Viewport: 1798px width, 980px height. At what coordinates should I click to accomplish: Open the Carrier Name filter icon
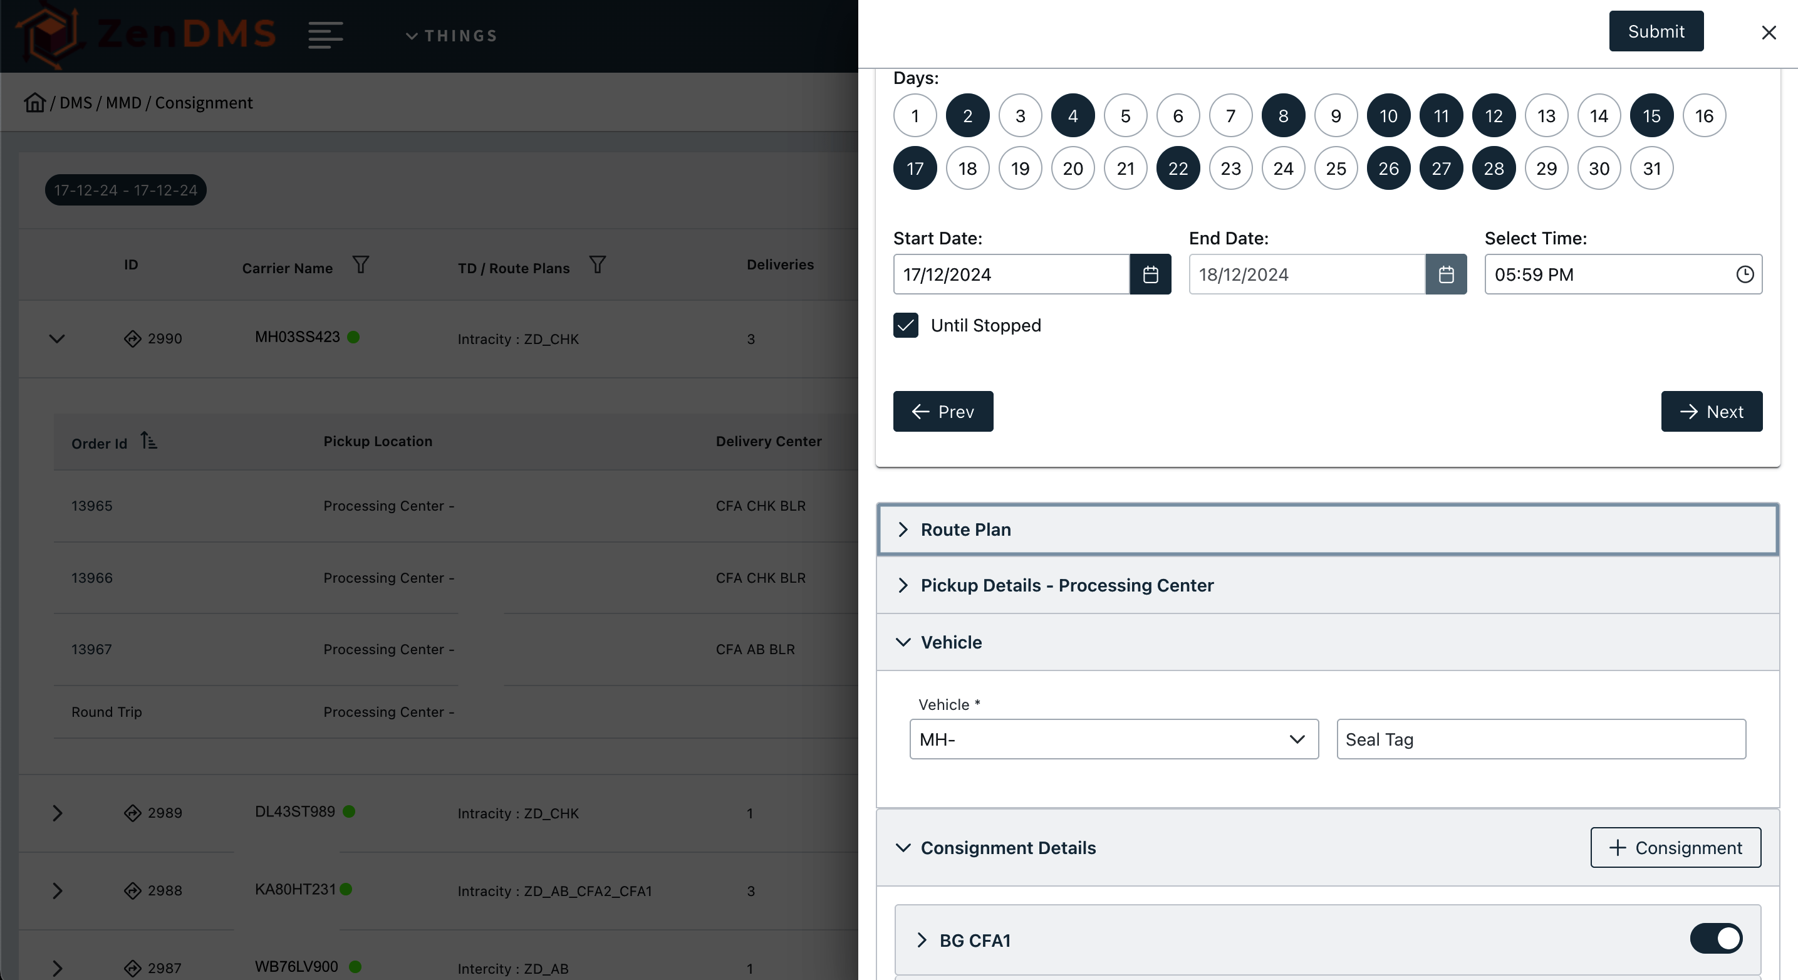tap(360, 265)
